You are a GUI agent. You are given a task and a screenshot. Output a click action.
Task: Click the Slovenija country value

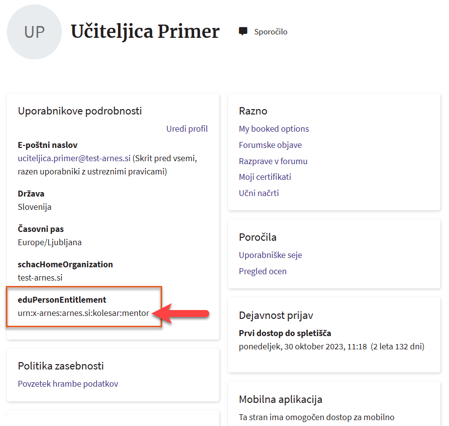[34, 207]
